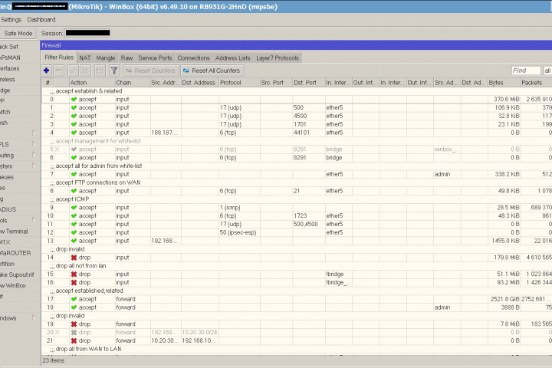Sort by the Packets column header

(x=536, y=83)
